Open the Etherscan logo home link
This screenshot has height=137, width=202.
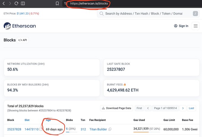point(20,26)
